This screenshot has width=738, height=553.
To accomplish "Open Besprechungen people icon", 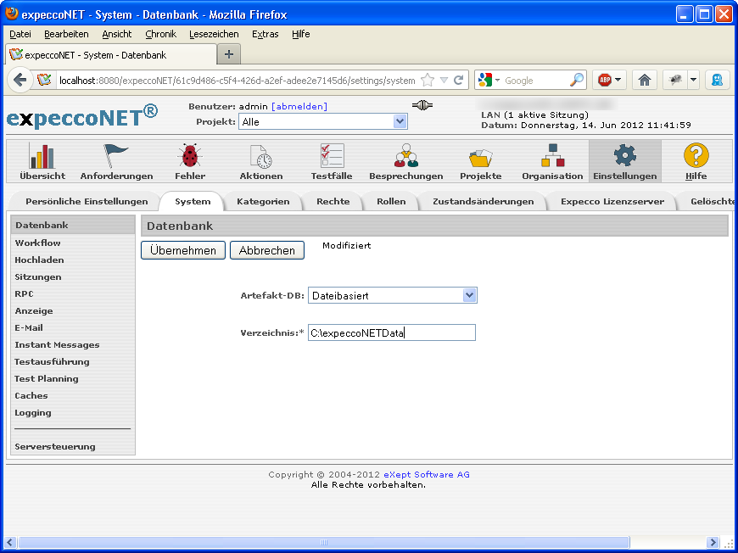I will 405,156.
